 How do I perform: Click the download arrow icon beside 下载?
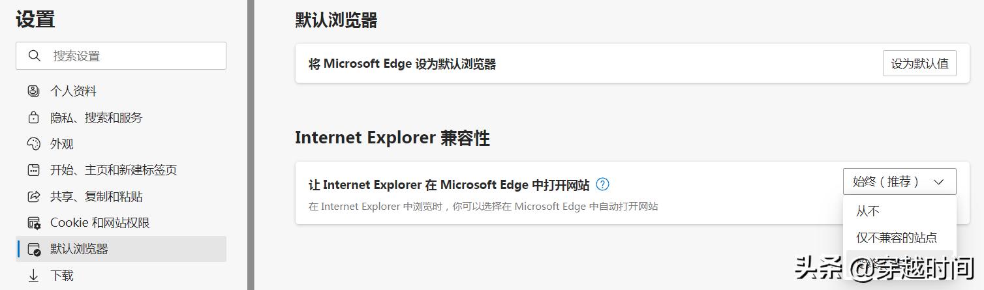pyautogui.click(x=34, y=276)
